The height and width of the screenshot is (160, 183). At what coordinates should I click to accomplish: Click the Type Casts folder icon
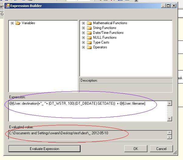89,43
